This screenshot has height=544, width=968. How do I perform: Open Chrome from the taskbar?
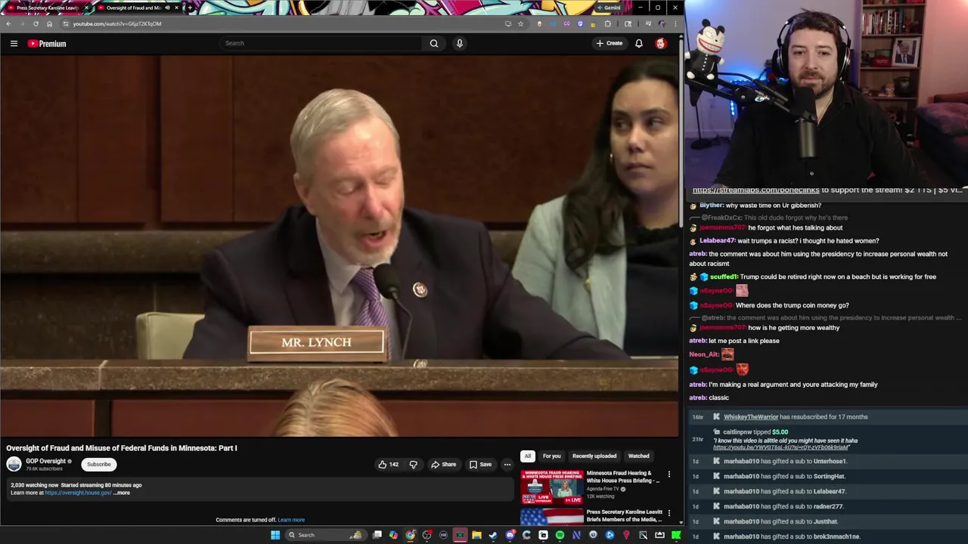pyautogui.click(x=410, y=535)
